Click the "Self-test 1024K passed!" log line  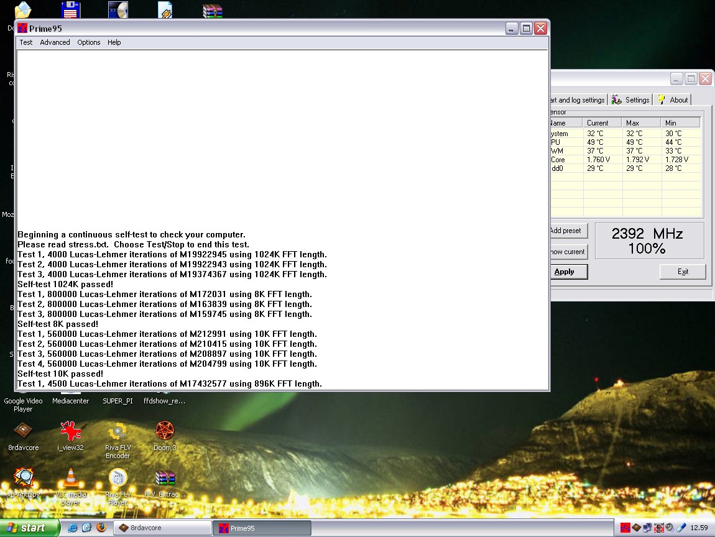65,285
